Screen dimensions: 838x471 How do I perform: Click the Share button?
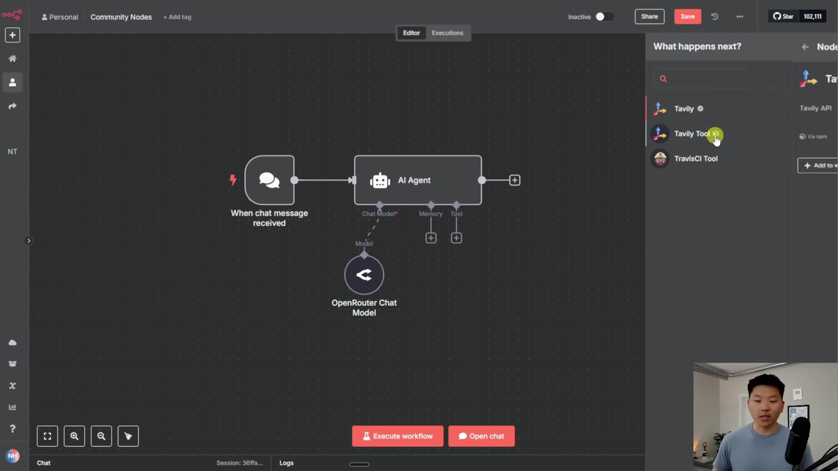coord(649,17)
